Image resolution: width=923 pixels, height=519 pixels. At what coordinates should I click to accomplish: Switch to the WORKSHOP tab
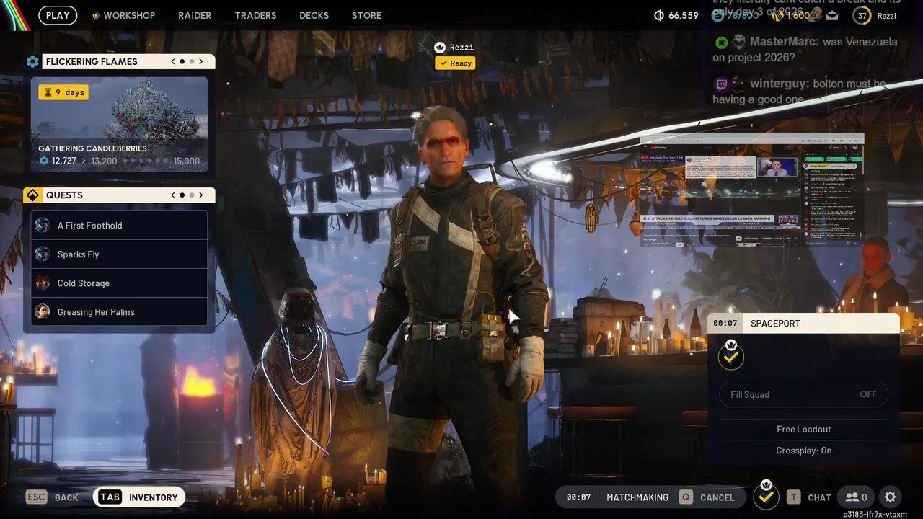click(129, 15)
